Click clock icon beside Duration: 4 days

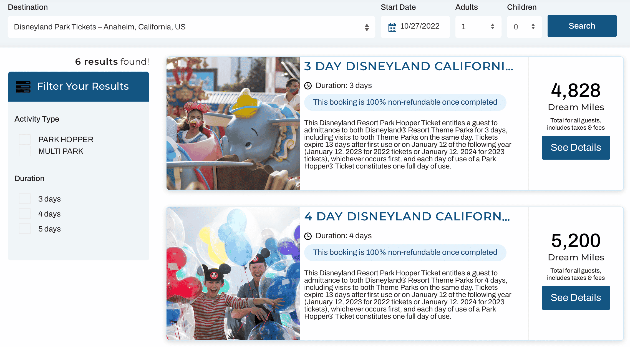(x=308, y=236)
